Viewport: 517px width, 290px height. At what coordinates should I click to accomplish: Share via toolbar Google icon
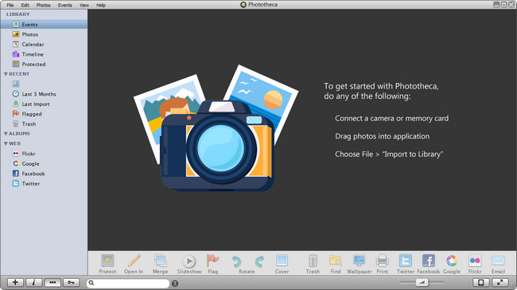[x=452, y=261]
